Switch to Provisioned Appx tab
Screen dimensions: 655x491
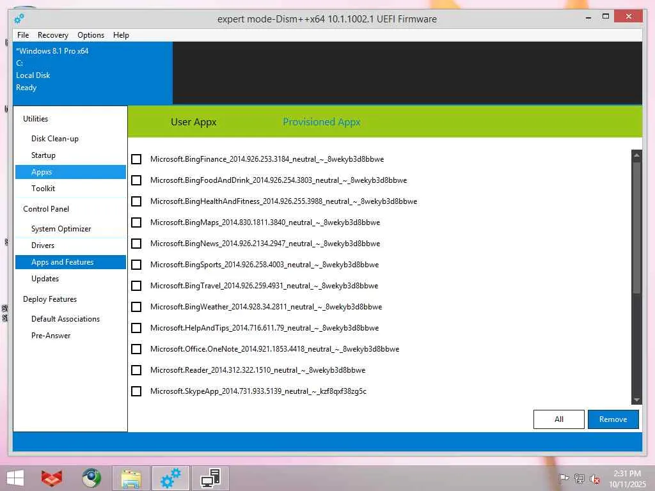pyautogui.click(x=322, y=122)
